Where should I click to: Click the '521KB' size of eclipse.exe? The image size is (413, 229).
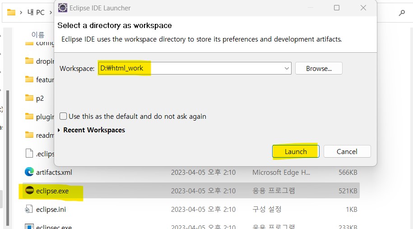point(348,191)
